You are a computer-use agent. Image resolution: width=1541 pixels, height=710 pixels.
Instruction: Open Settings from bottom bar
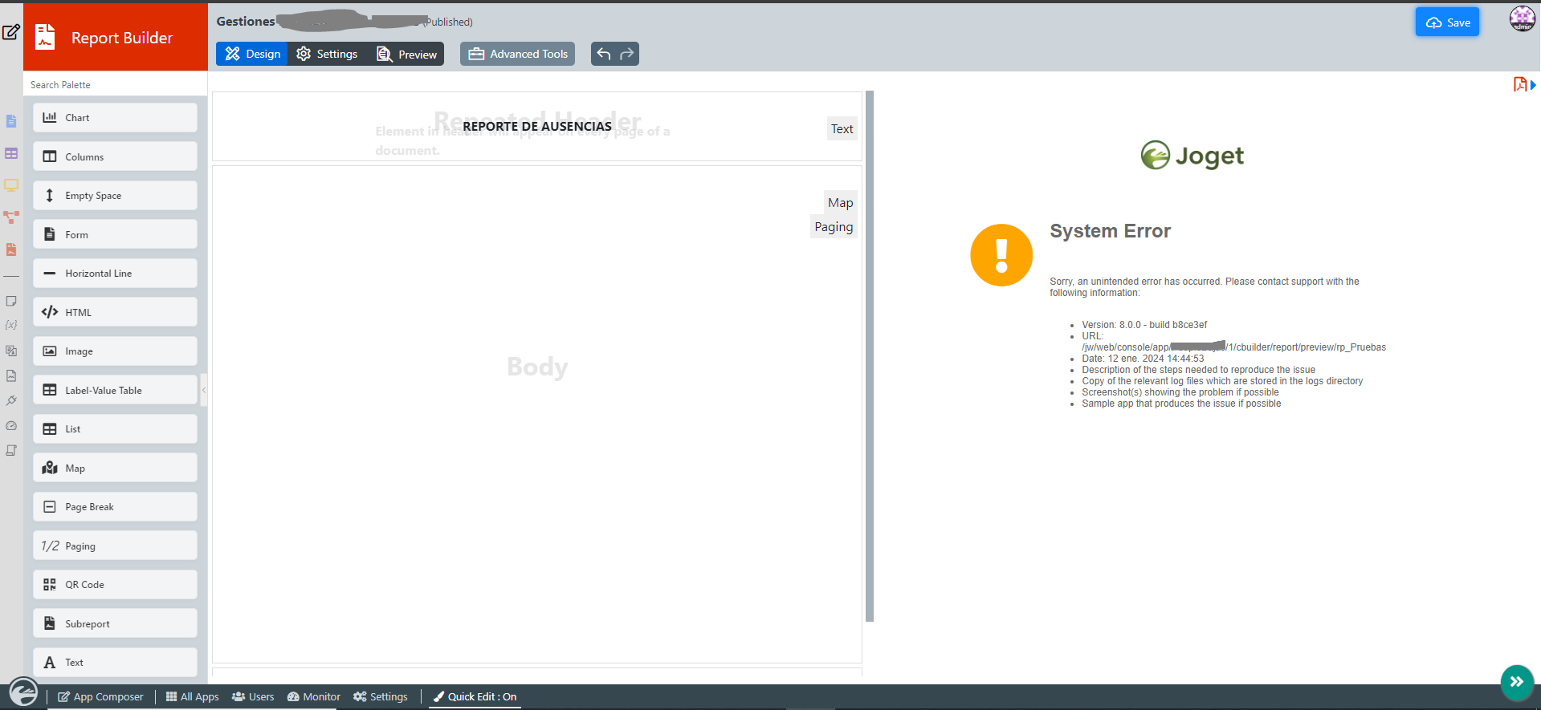[x=381, y=696]
